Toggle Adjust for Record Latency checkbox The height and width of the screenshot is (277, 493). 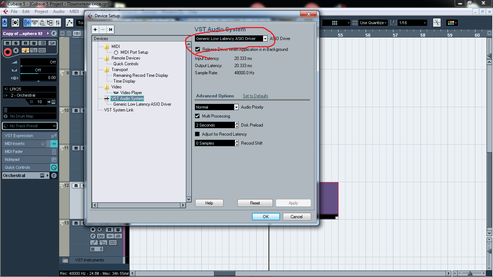pyautogui.click(x=197, y=134)
